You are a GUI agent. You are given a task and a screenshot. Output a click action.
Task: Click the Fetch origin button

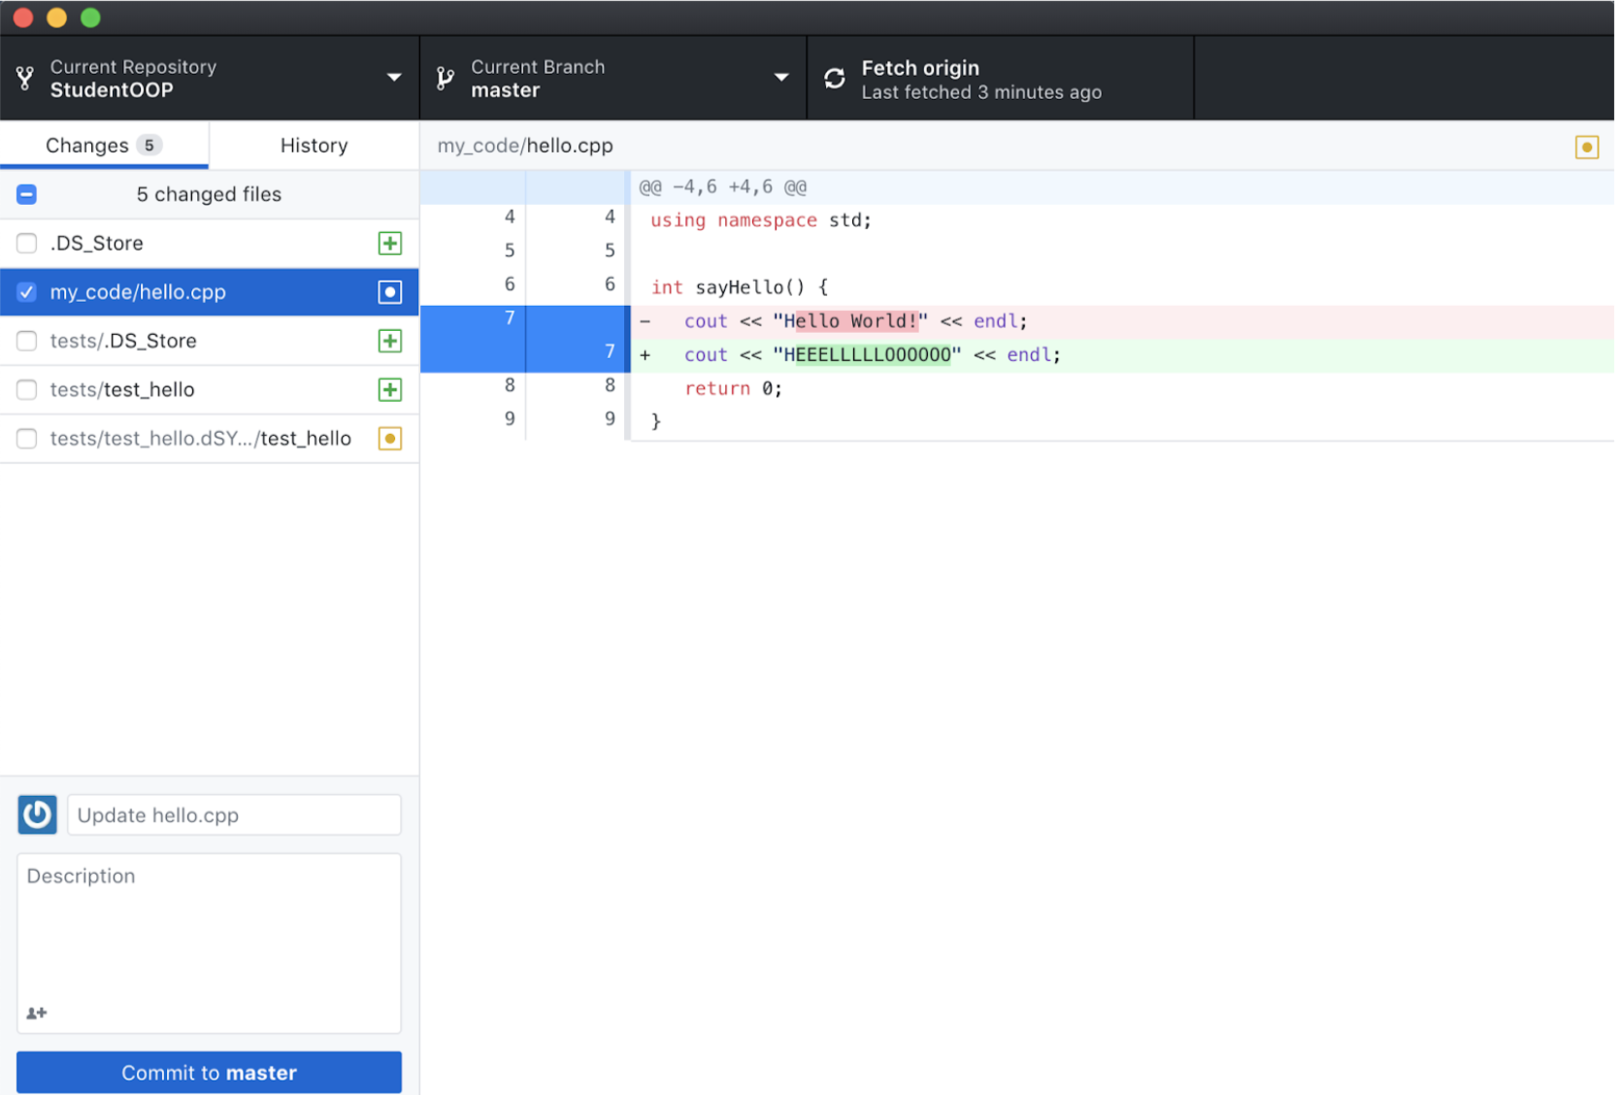coord(1000,79)
